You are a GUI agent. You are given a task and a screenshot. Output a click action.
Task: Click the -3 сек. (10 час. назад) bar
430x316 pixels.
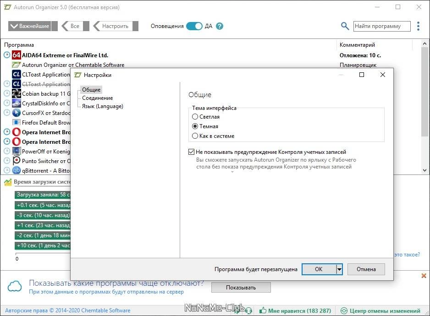point(43,215)
